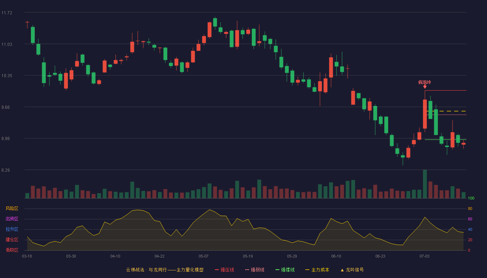Toggle the 主力成本 legend entry
The height and width of the screenshot is (278, 487).
click(x=317, y=270)
